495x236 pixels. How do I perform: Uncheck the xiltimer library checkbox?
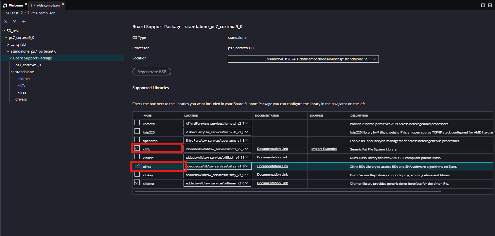coord(137,182)
